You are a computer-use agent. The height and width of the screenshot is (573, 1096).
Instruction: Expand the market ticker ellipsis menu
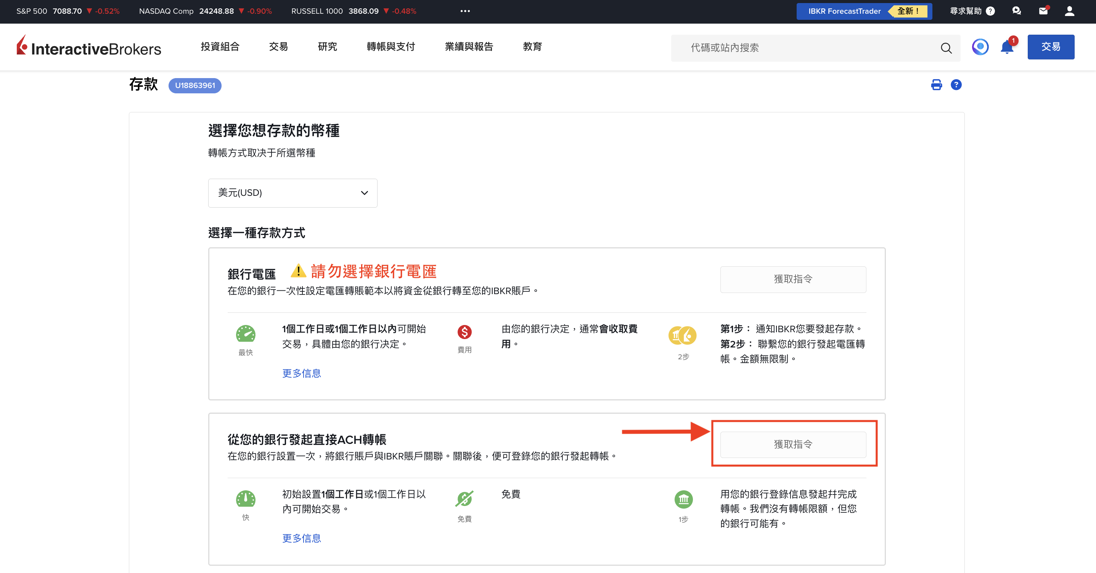[465, 11]
